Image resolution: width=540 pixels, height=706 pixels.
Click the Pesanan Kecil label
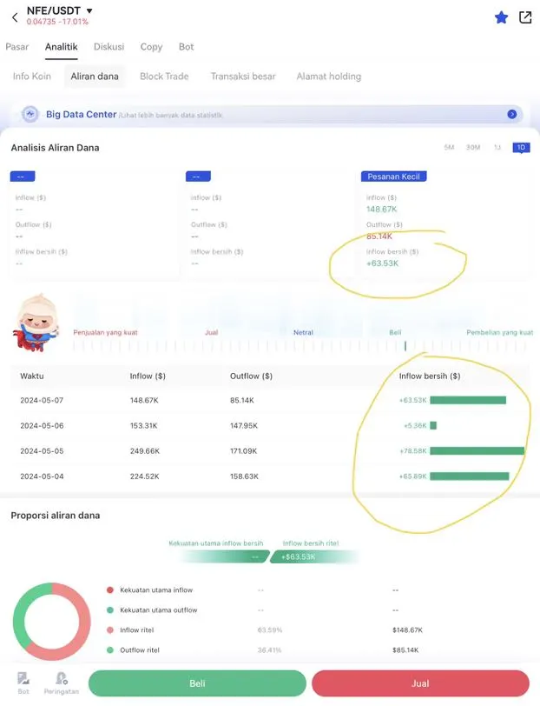pos(393,176)
